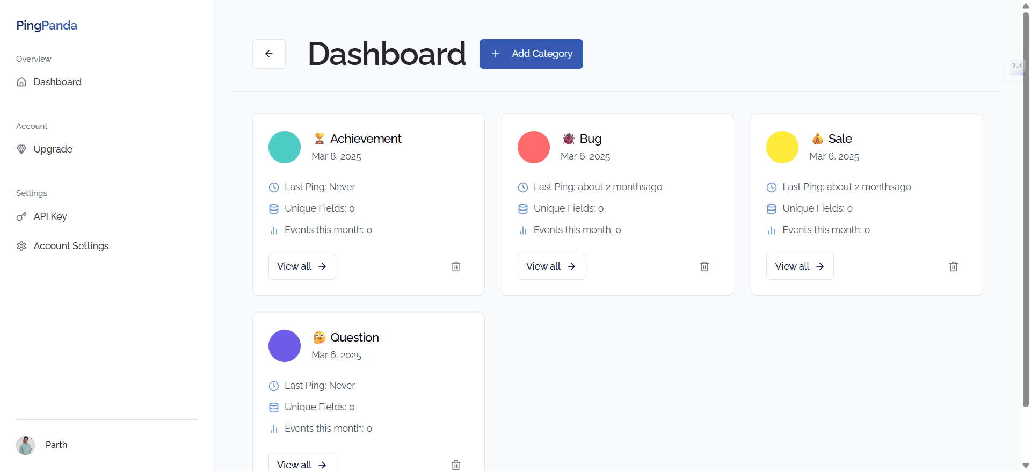The image size is (1031, 471).
Task: Delete the Sale category via trash icon
Action: (x=953, y=266)
